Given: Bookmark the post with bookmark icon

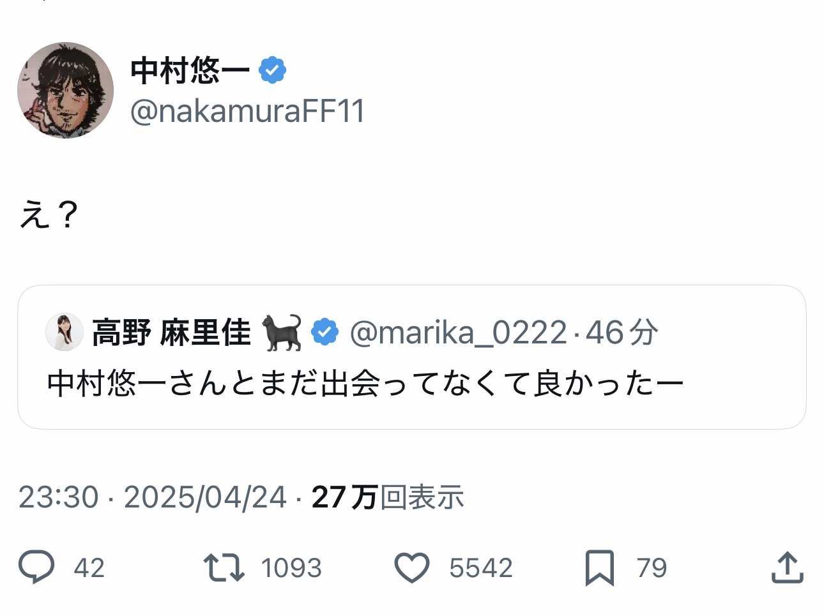Looking at the screenshot, I should 599,567.
